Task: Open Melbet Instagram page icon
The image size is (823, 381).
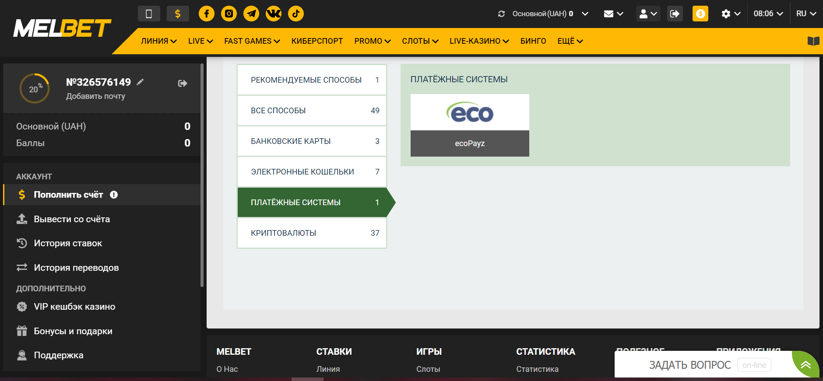Action: (229, 14)
